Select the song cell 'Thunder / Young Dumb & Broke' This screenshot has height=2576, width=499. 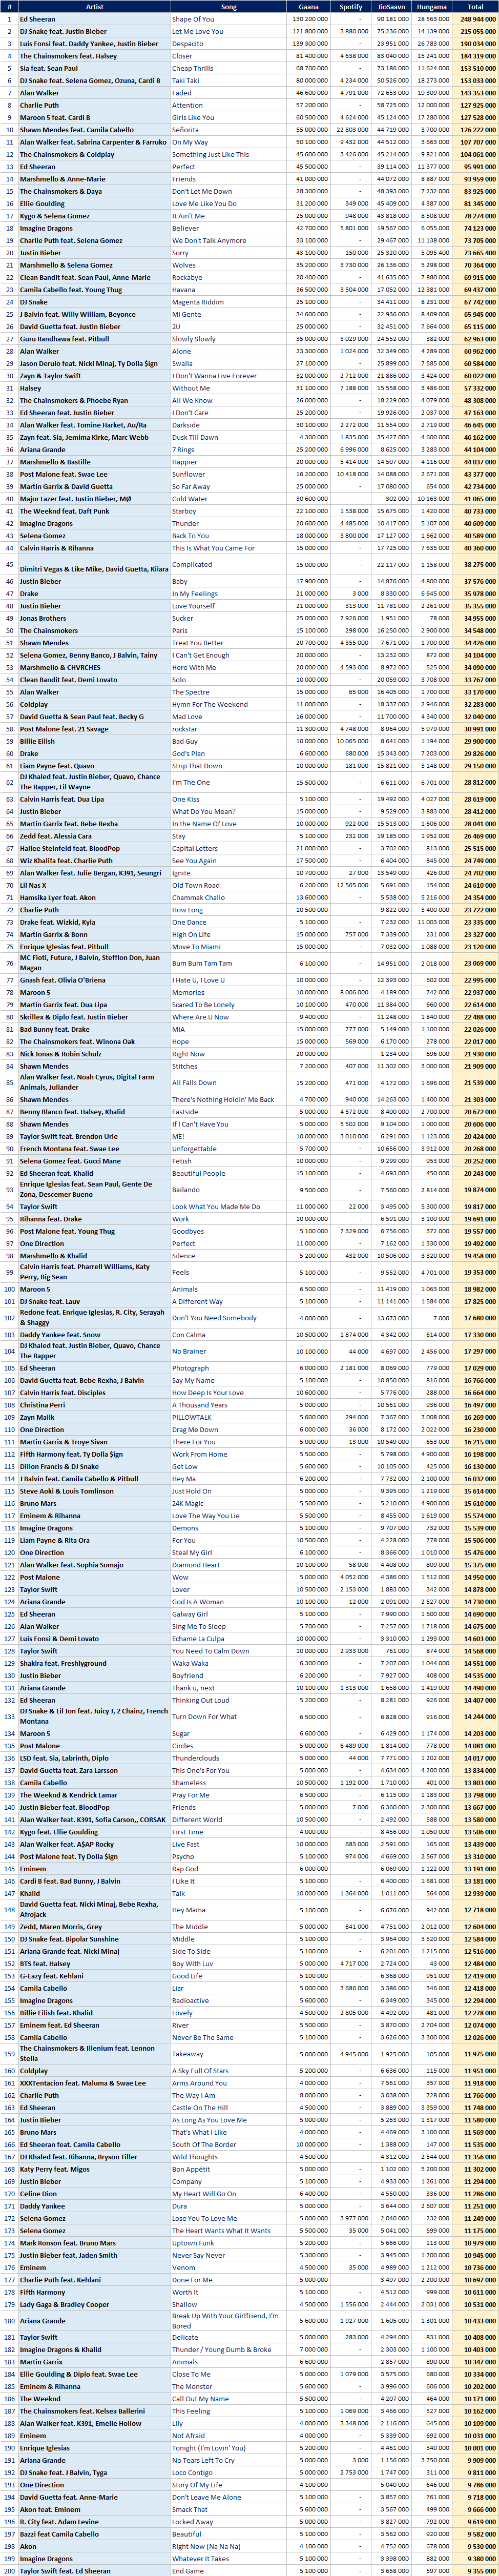228,2349
